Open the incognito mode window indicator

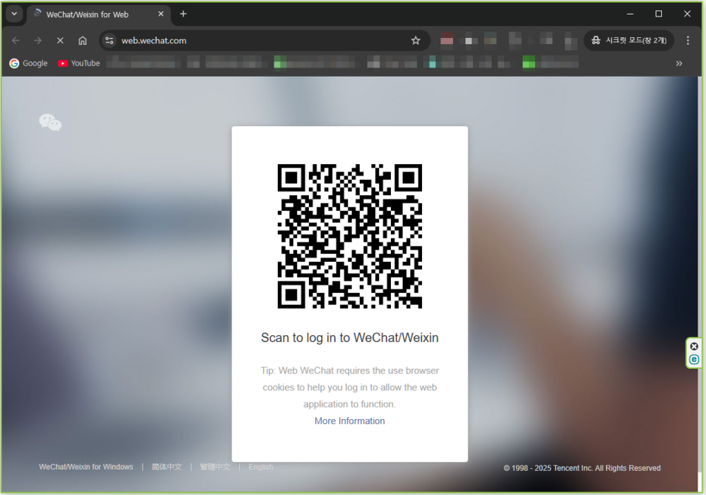click(x=629, y=41)
